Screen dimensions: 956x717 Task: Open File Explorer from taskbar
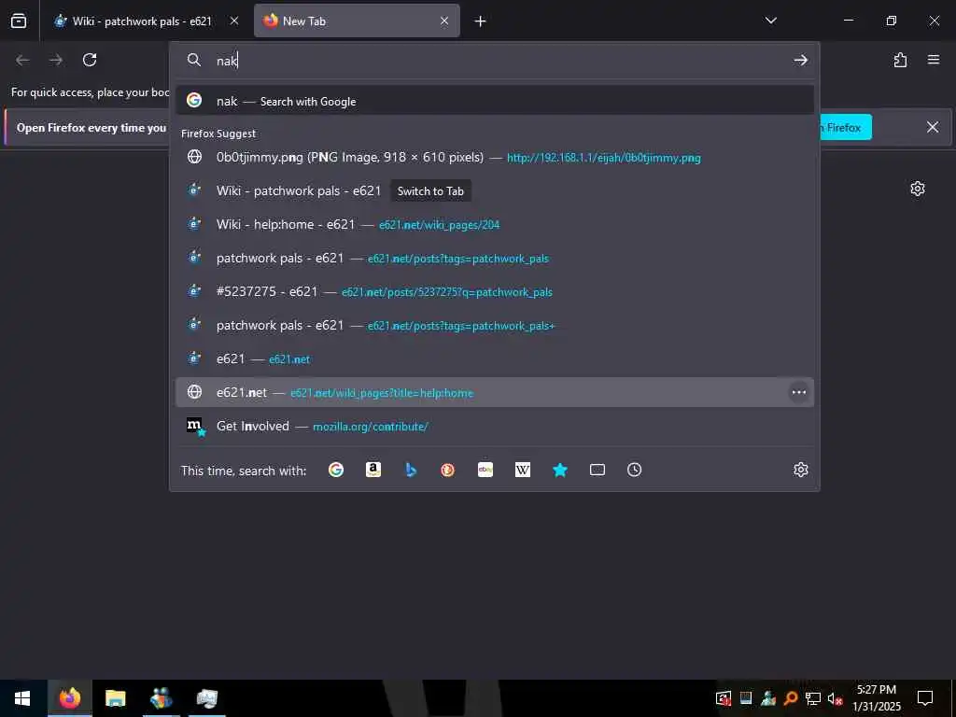[115, 698]
